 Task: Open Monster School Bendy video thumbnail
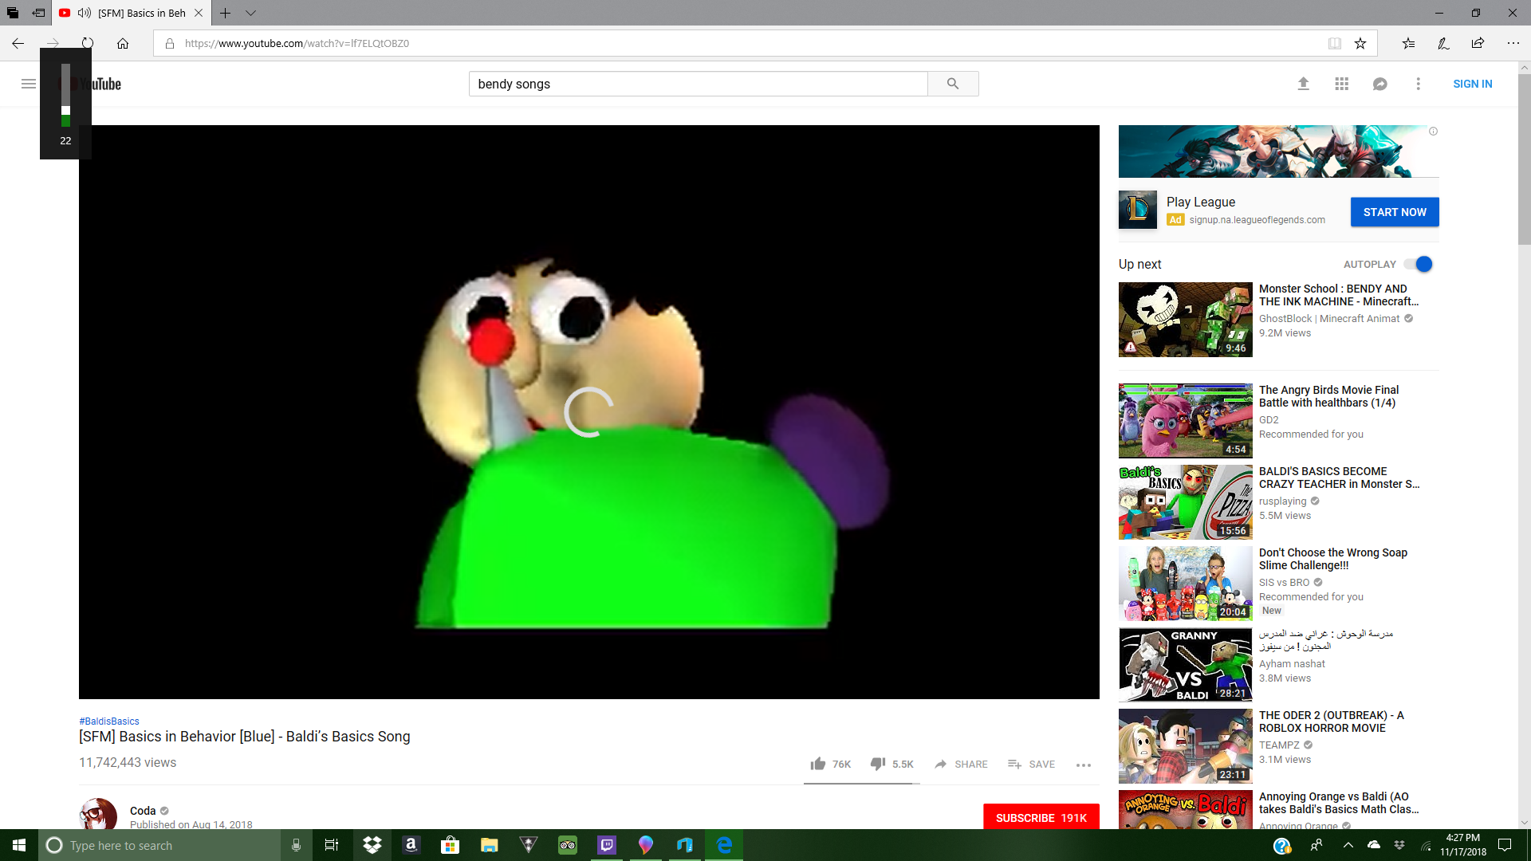click(x=1185, y=320)
